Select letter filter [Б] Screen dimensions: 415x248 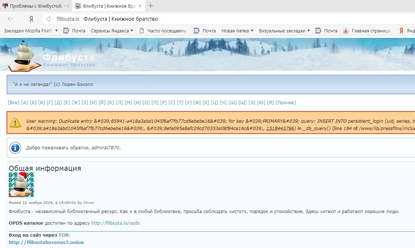tap(33, 102)
